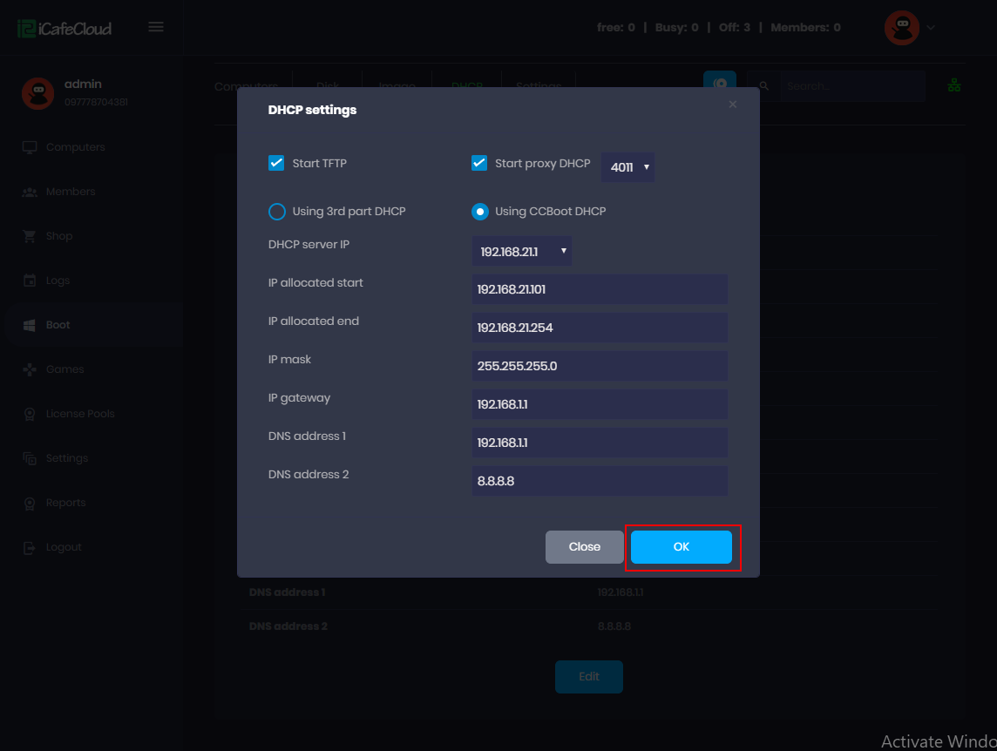The width and height of the screenshot is (997, 751).
Task: Click the Computers monitor icon in sidebar
Action: 30,147
